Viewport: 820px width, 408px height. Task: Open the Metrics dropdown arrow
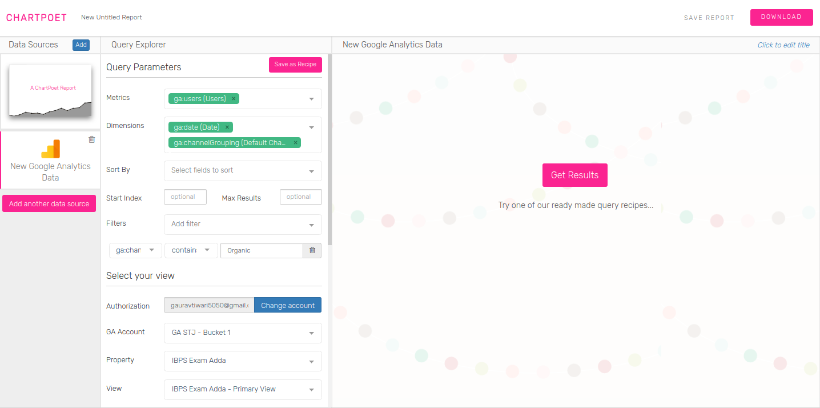(312, 99)
